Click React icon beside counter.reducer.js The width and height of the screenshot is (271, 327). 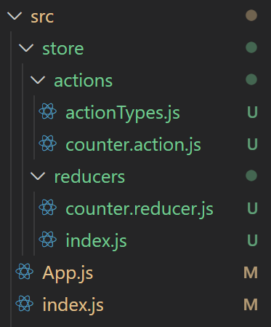[x=48, y=208]
